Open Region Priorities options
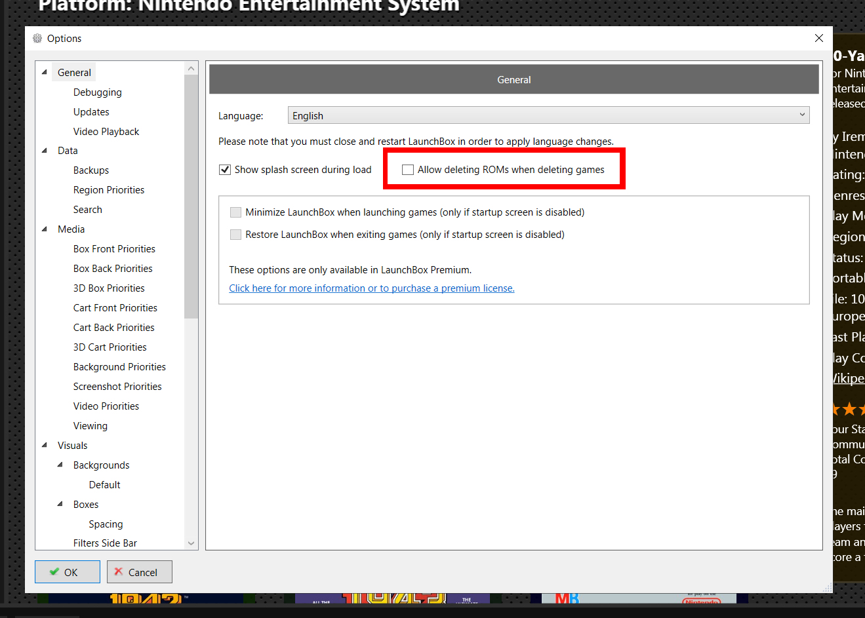865x618 pixels. tap(109, 190)
